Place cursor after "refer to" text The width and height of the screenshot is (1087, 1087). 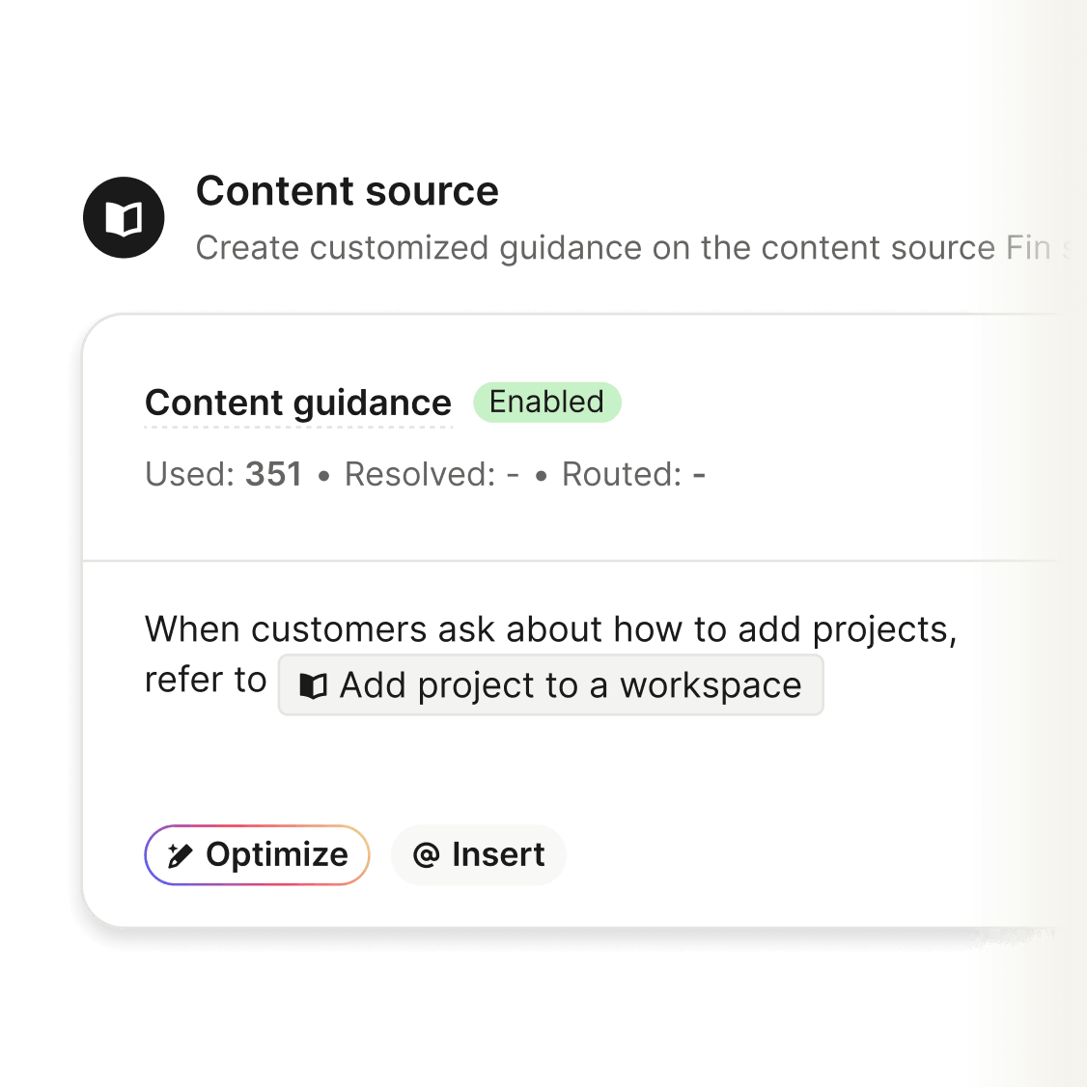[x=267, y=681]
